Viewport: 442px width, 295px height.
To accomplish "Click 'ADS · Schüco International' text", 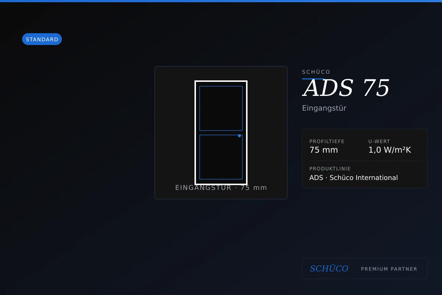I will click(x=354, y=178).
